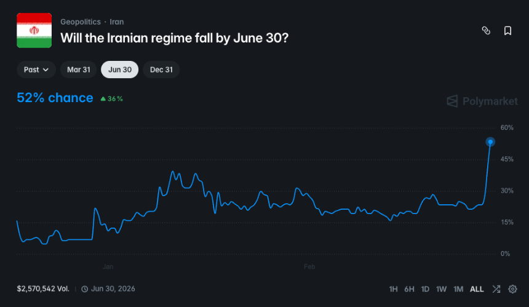
Task: Click the blue endpoint marker on chart
Action: tap(490, 142)
